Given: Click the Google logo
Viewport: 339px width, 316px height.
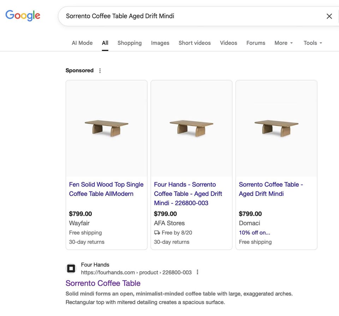Looking at the screenshot, I should coord(23,15).
